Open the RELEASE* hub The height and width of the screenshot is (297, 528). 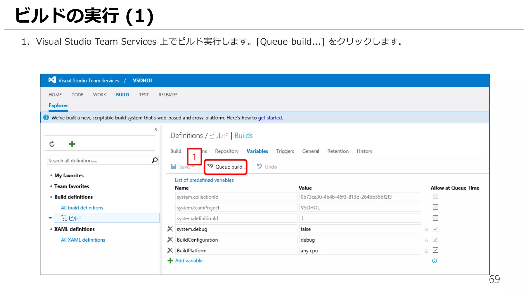pyautogui.click(x=168, y=95)
